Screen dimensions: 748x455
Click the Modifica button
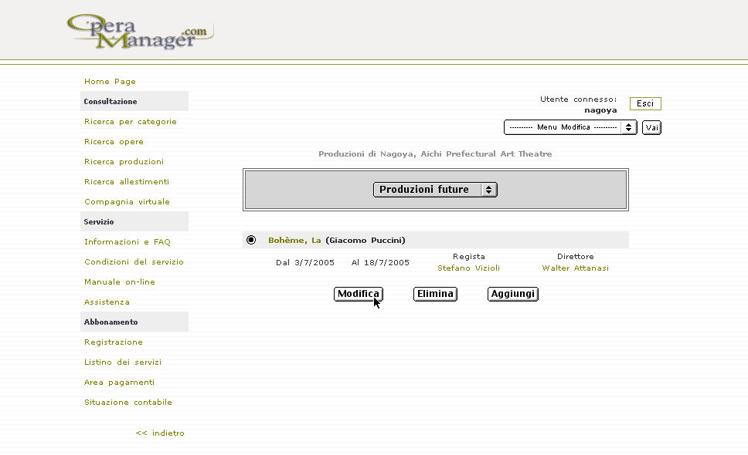358,294
